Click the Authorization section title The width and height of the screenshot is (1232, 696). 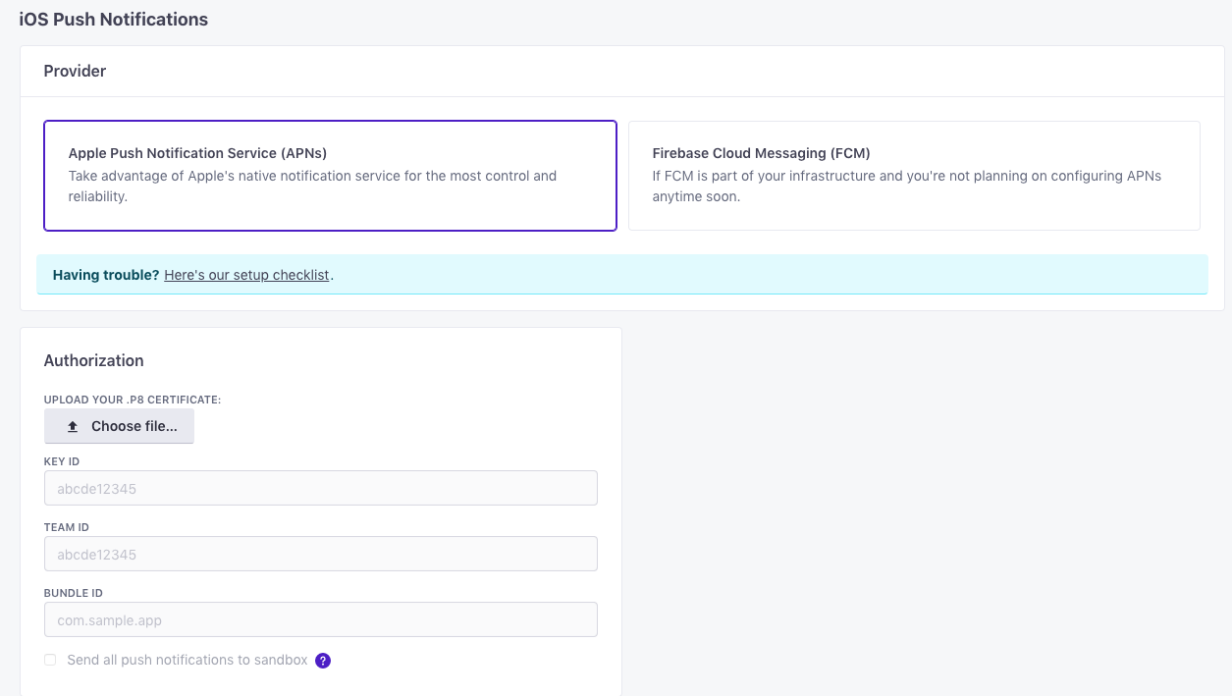tap(94, 360)
